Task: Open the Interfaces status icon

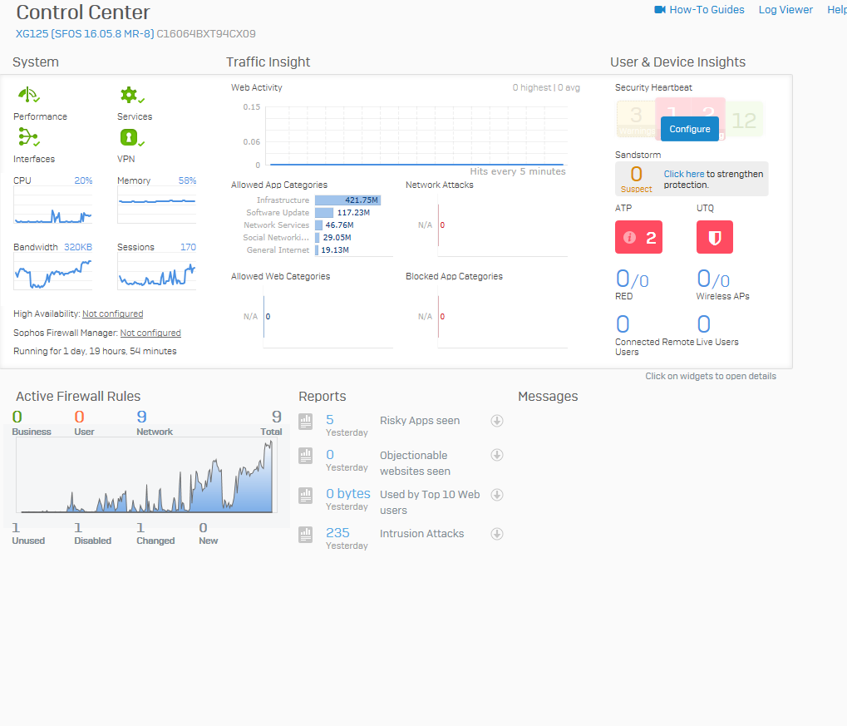Action: click(28, 137)
